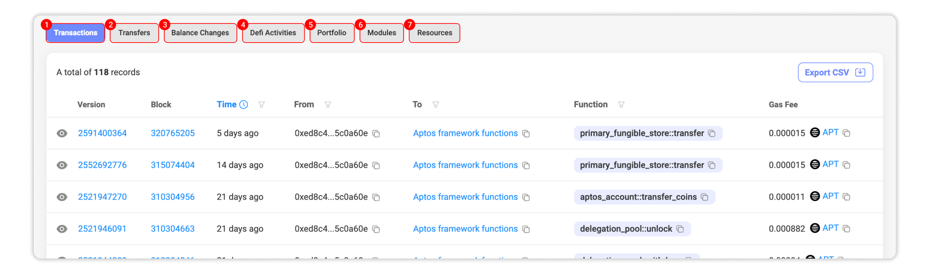Image resolution: width=929 pixels, height=274 pixels.
Task: Open transaction version 2521947270
Action: coord(102,197)
